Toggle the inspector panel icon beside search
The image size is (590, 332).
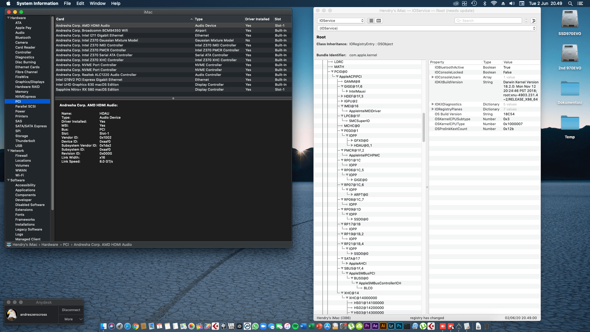533,21
